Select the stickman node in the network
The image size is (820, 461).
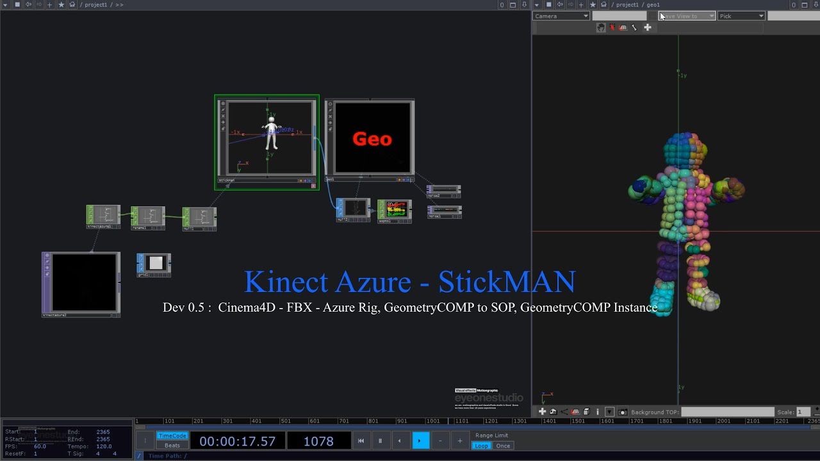266,142
